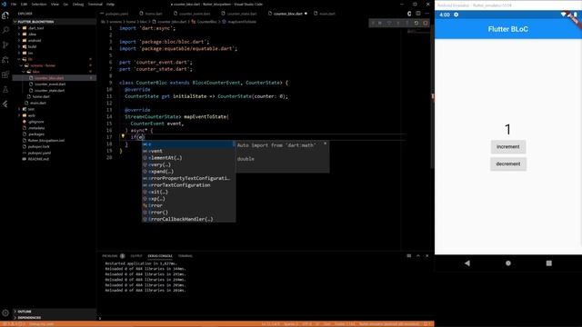Clear the debug console with the panel icon
The width and height of the screenshot is (582, 327).
pyautogui.click(x=409, y=256)
